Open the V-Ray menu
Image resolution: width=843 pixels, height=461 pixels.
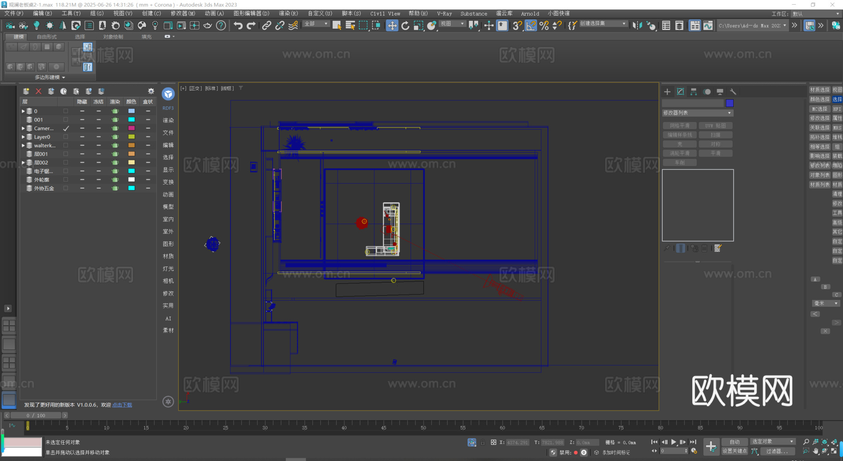pos(444,13)
